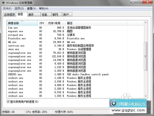Click the 24,964 K memory value
The width and height of the screenshot is (154, 116).
click(59, 42)
